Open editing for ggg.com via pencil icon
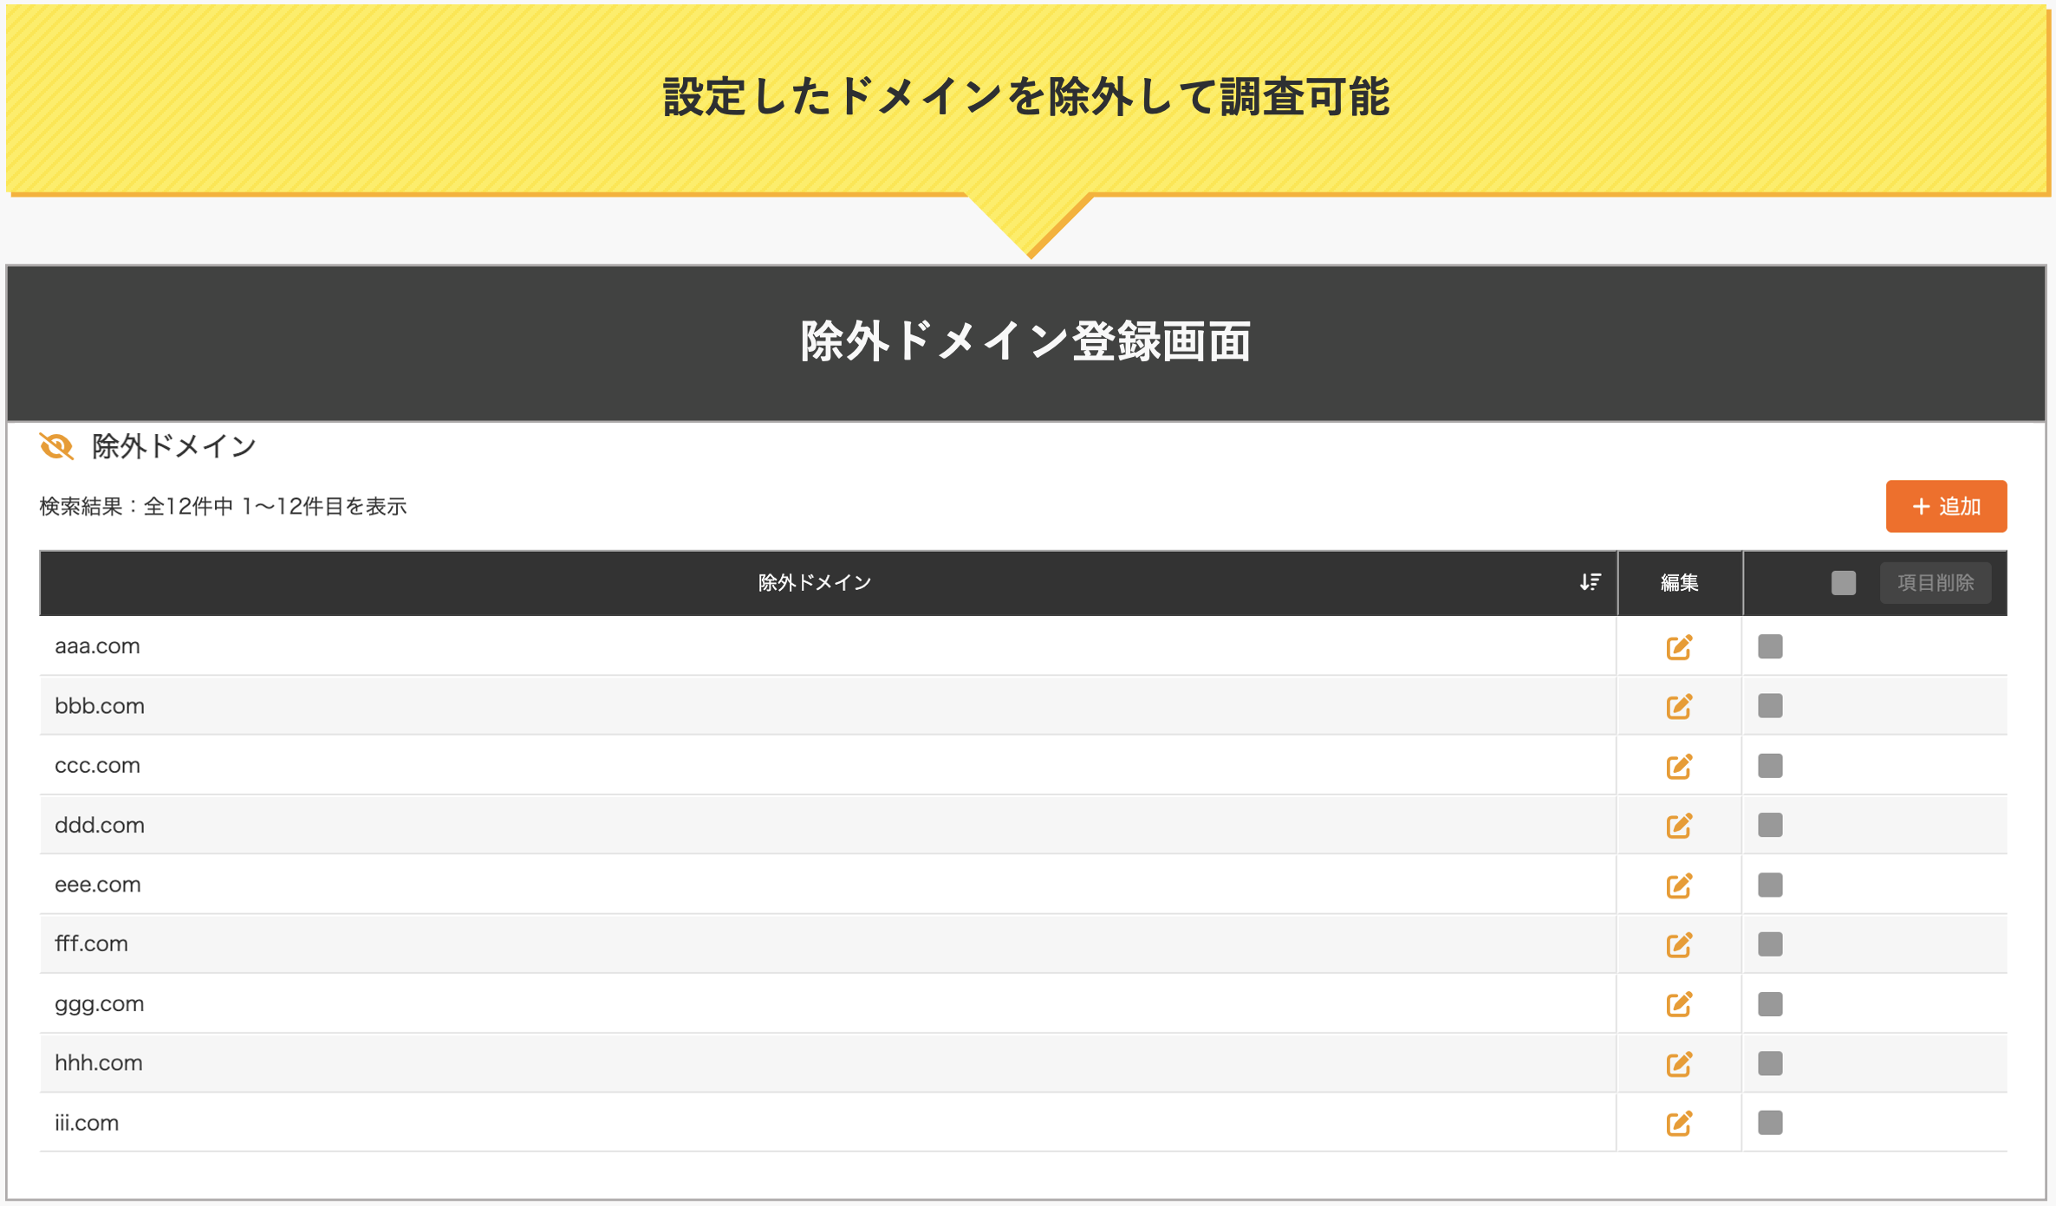 tap(1679, 1004)
